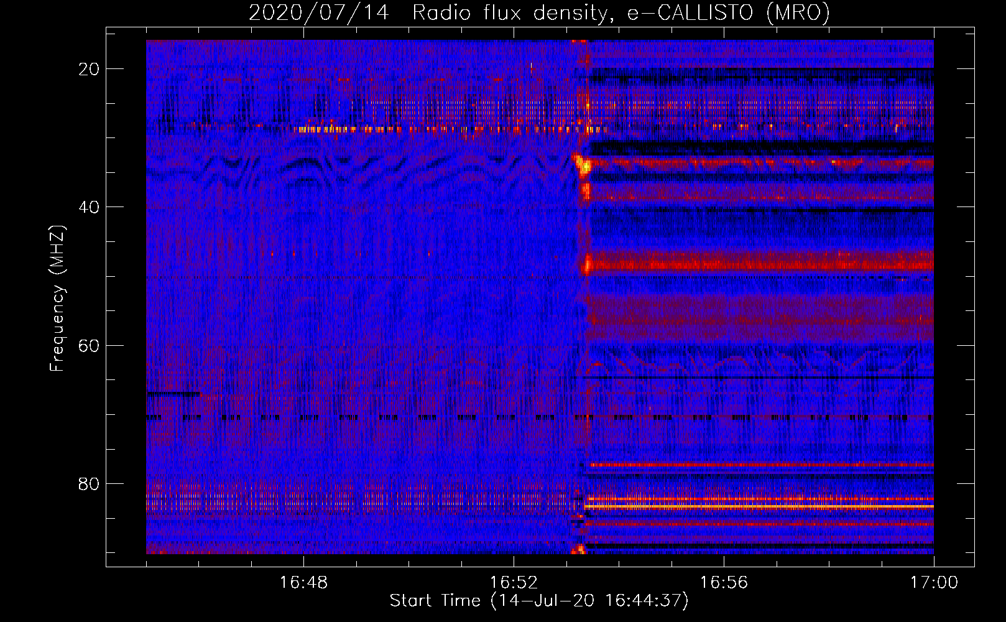The width and height of the screenshot is (1006, 622).
Task: Click the "17:00" time tick label
Action: (934, 583)
